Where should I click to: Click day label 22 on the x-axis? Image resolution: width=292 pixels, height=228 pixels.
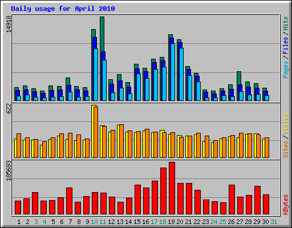197,222
